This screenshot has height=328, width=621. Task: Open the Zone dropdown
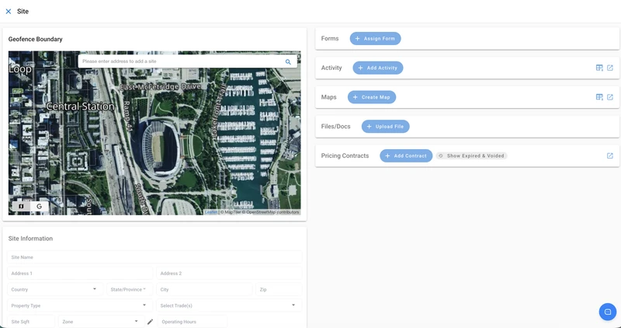coord(101,322)
